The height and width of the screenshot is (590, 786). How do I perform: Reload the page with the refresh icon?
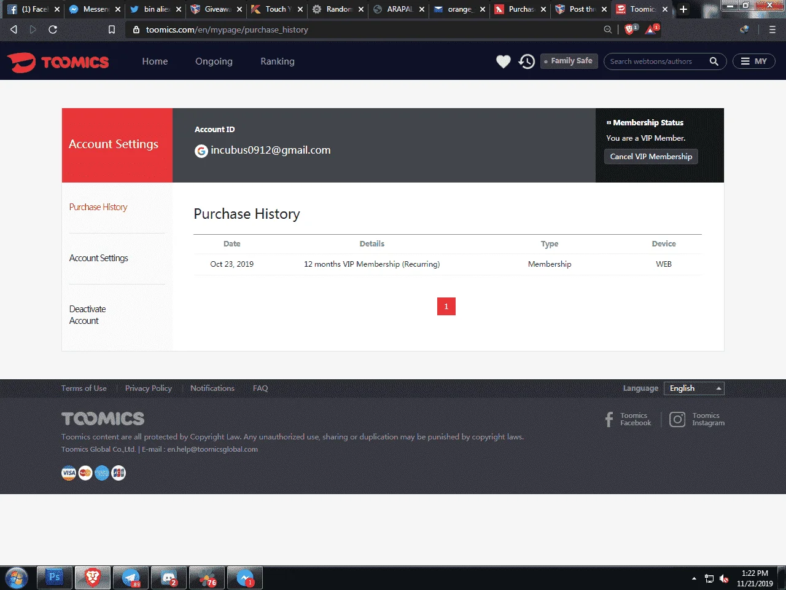[53, 29]
